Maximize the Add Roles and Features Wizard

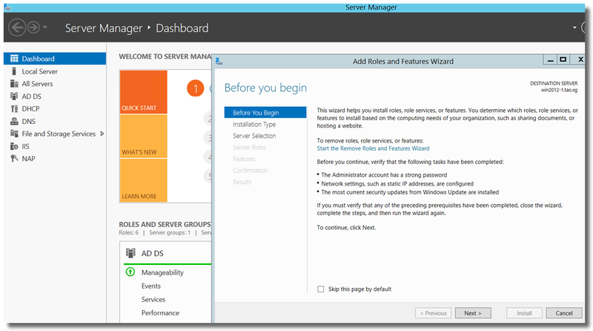click(x=563, y=60)
